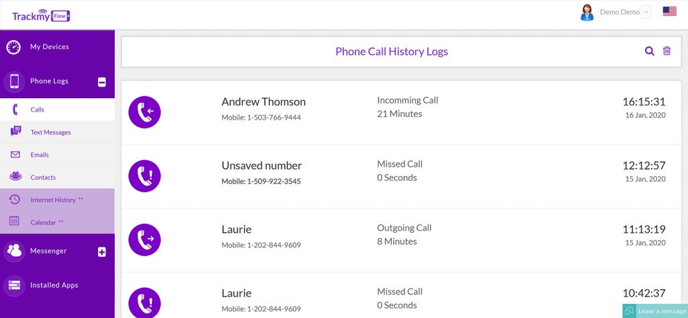The width and height of the screenshot is (688, 318).
Task: Open the Leave a message chat widget
Action: click(655, 311)
